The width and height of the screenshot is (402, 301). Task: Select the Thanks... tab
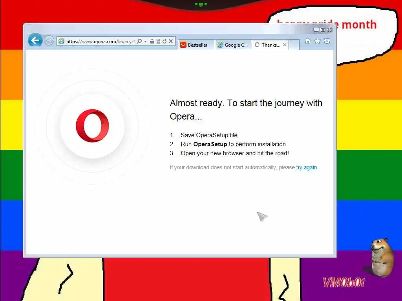(x=270, y=45)
